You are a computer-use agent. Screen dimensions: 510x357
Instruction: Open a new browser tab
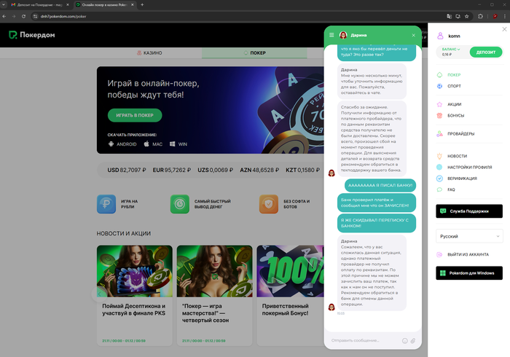coord(142,5)
